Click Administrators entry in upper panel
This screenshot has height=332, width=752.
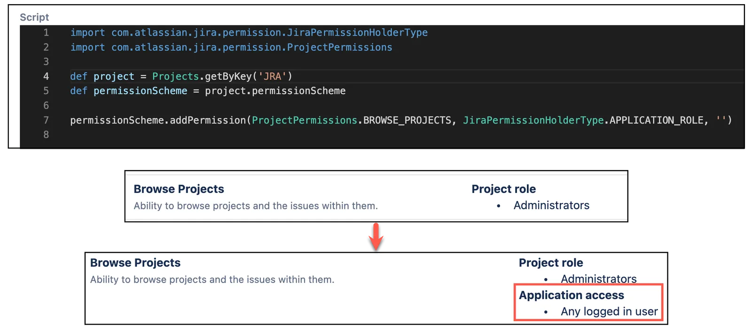click(551, 206)
